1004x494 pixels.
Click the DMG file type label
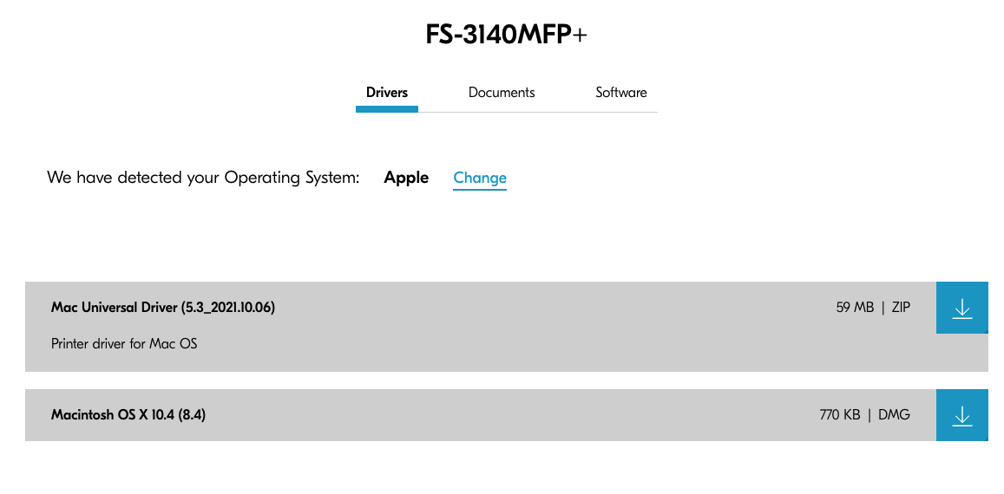pyautogui.click(x=894, y=415)
